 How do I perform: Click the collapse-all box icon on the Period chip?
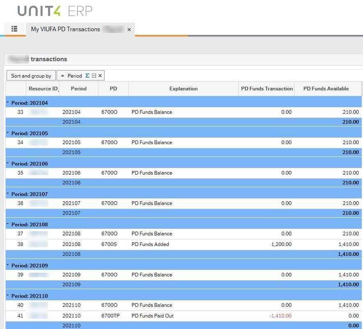pyautogui.click(x=94, y=76)
